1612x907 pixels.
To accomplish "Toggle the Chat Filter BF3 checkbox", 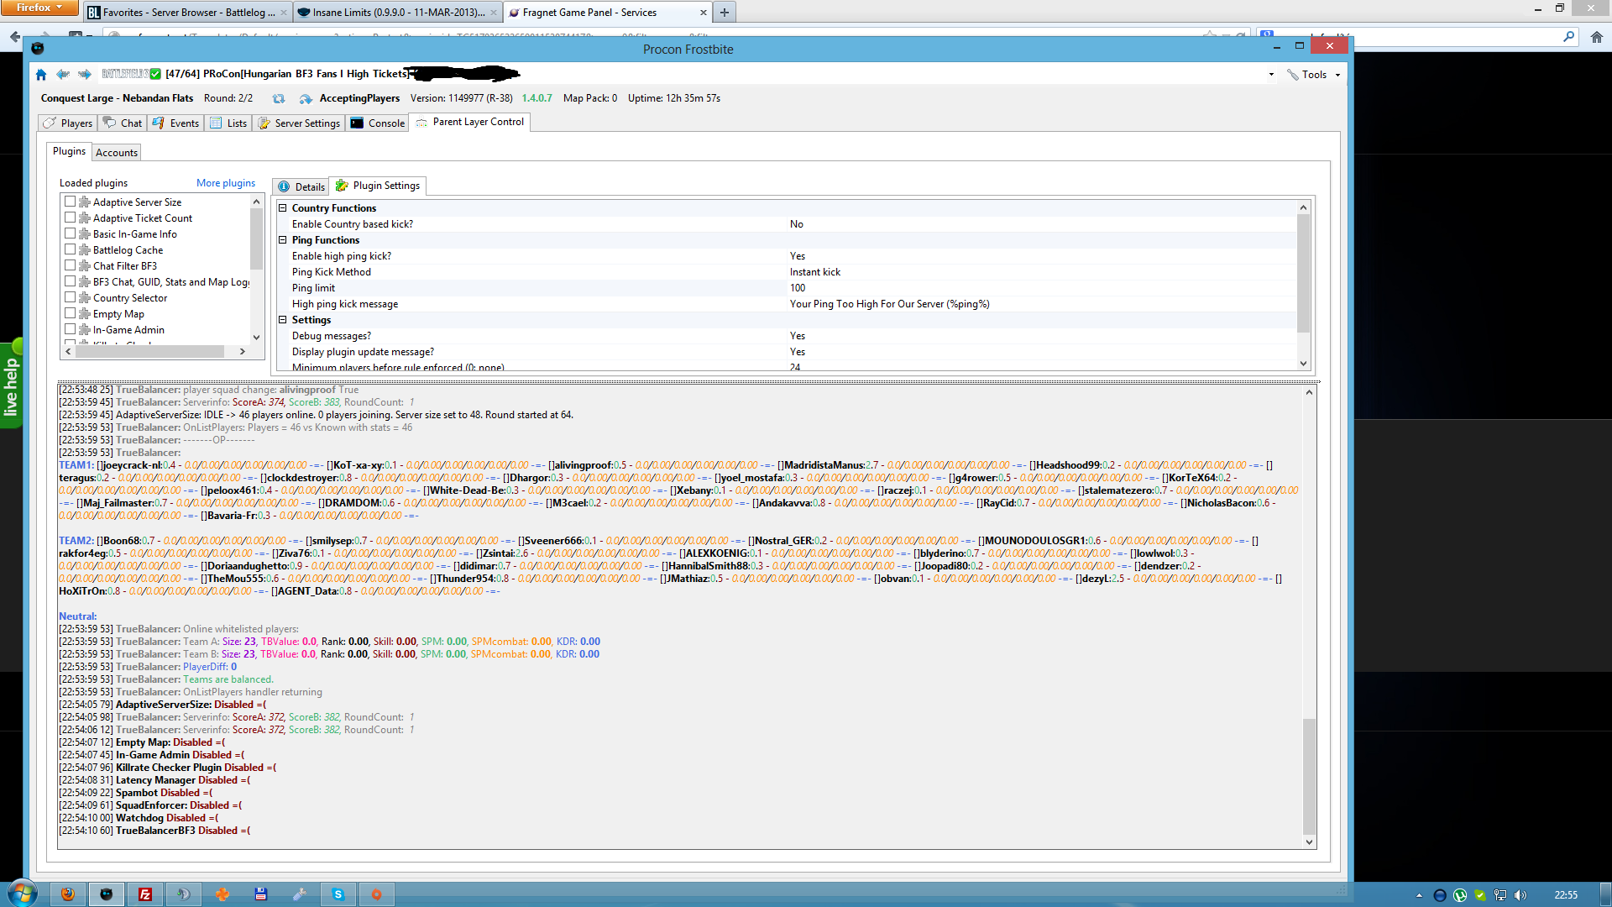I will [71, 265].
